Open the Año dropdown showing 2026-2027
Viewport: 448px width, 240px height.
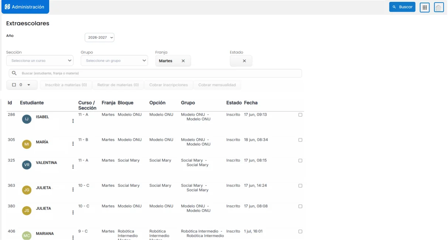[99, 37]
